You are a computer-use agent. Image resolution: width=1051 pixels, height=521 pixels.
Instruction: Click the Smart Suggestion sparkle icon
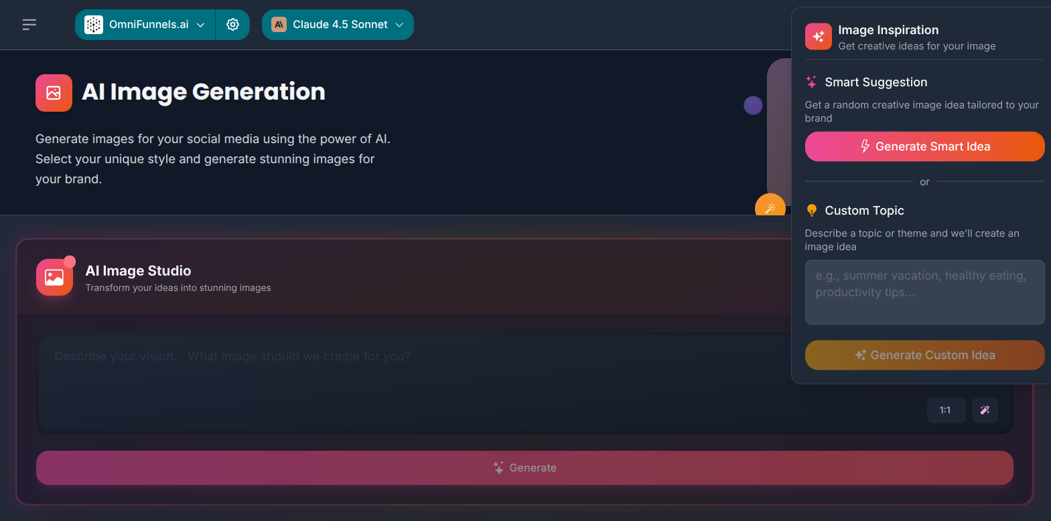[x=811, y=82]
